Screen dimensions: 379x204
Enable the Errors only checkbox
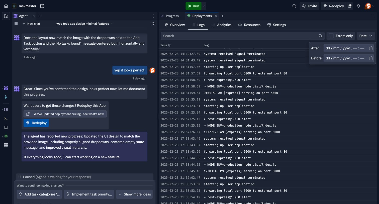(331, 36)
